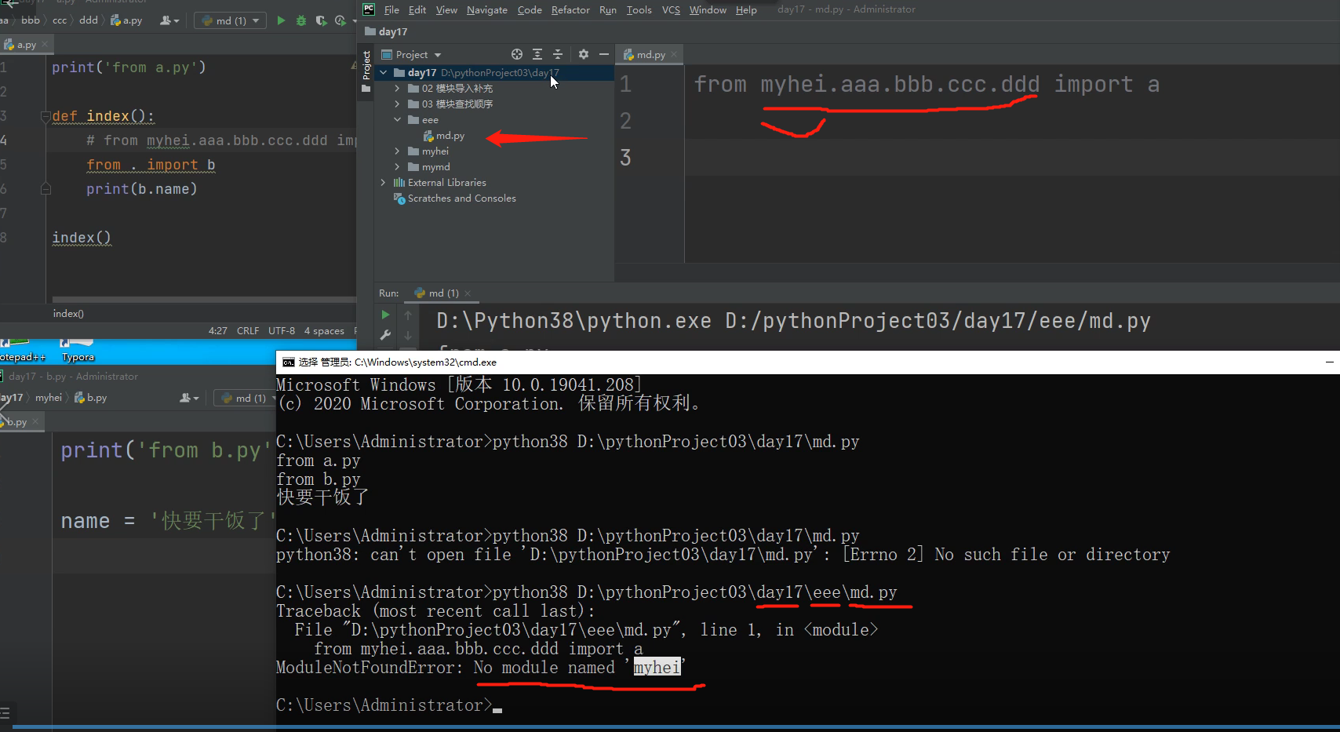Screen dimensions: 1340x732
Task: Open the Typora desktop shortcut
Action: coord(78,351)
